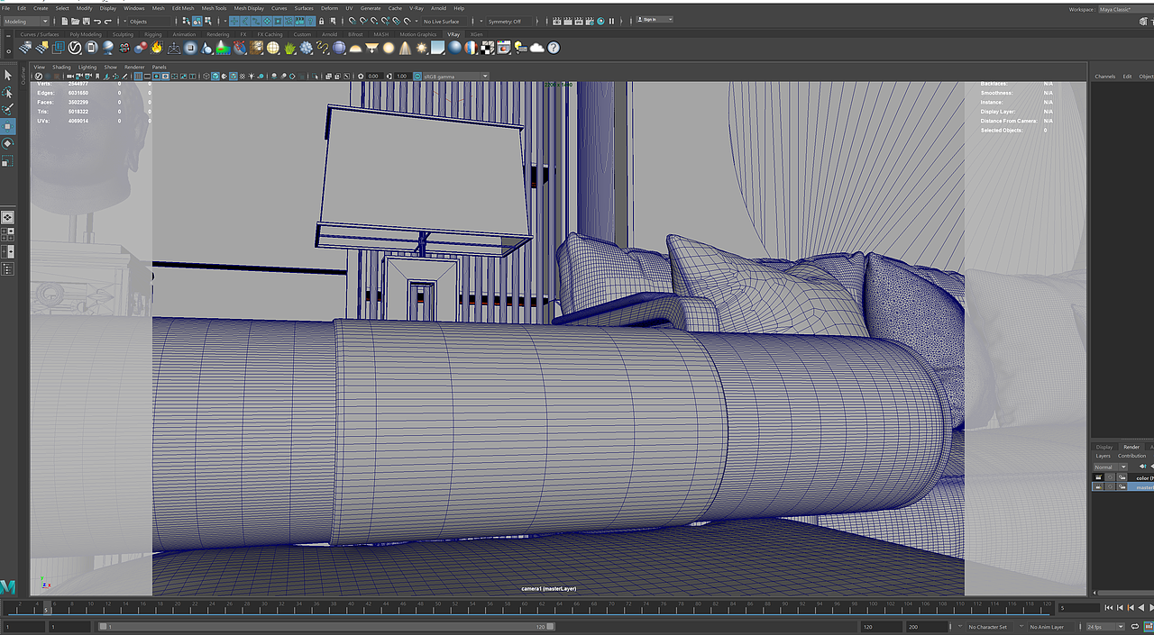Toggle color layer renderable flag

pos(1098,477)
